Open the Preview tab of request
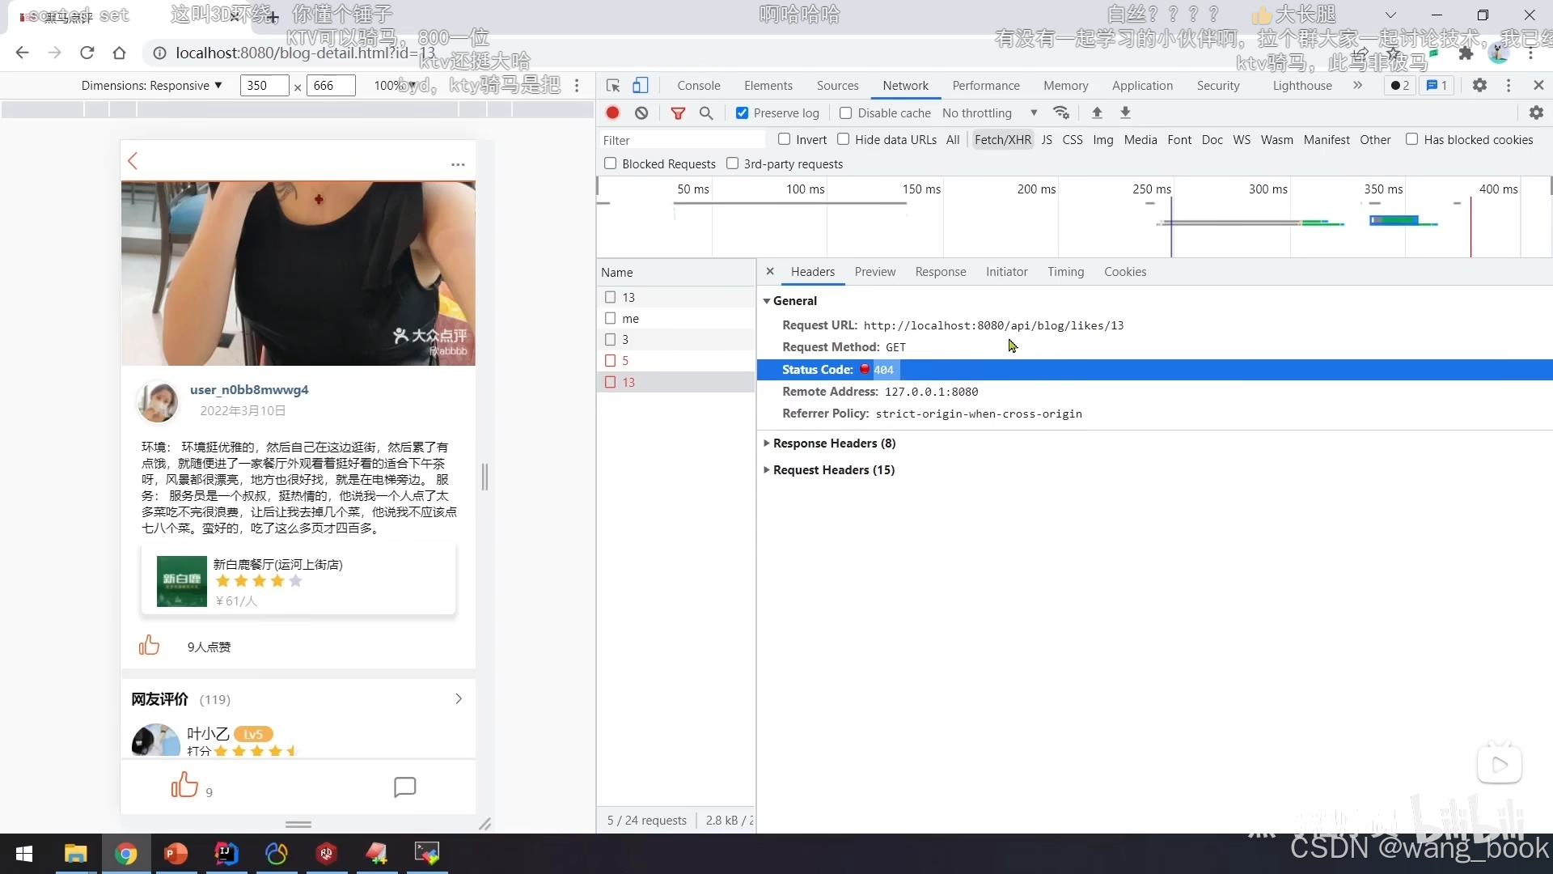 (874, 272)
